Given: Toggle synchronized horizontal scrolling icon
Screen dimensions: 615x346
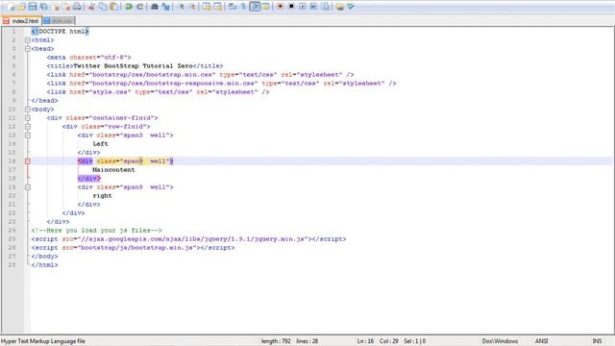Looking at the screenshot, I should click(x=217, y=7).
